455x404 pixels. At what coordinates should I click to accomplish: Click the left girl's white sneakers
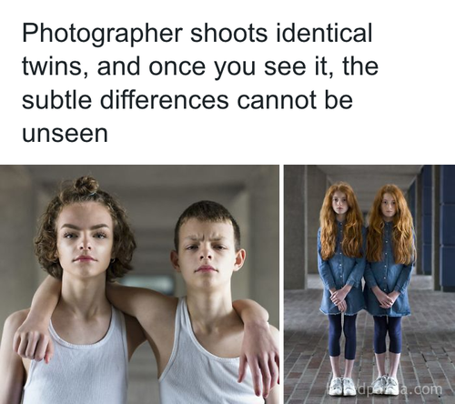point(342,386)
